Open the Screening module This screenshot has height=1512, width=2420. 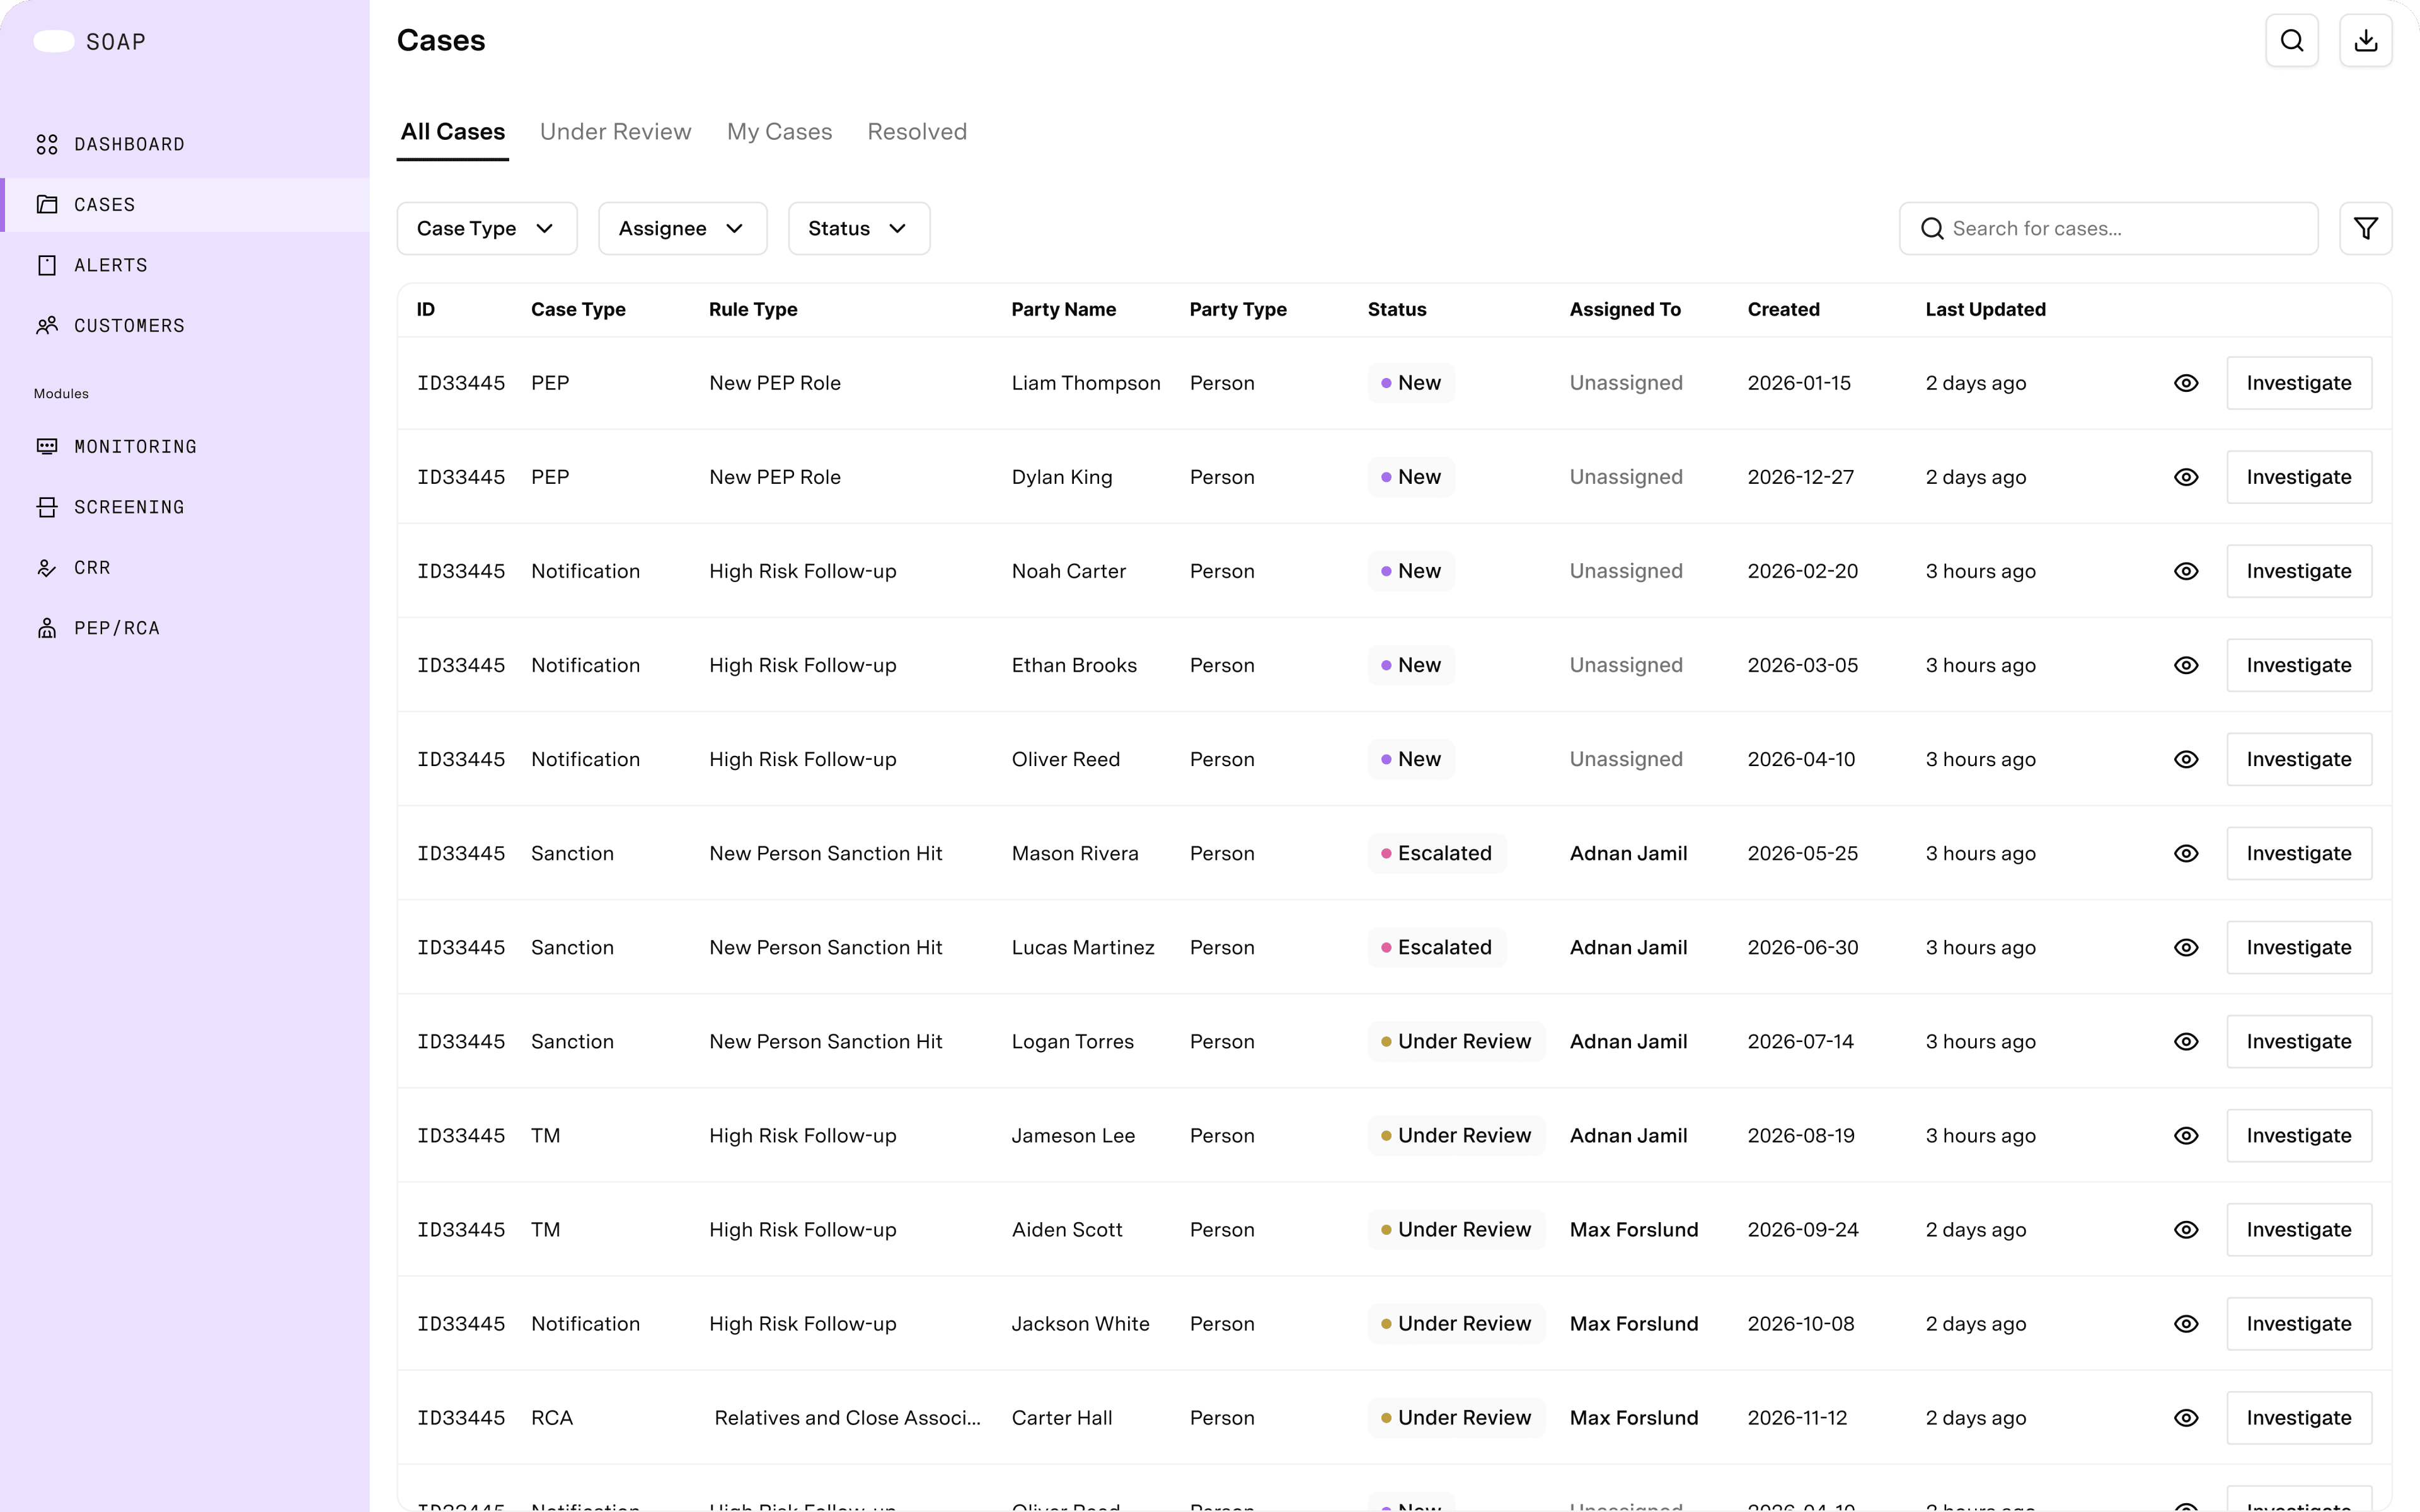click(x=129, y=508)
